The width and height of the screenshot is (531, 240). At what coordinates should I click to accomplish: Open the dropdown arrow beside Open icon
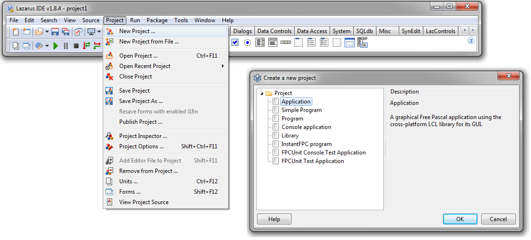pos(47,32)
